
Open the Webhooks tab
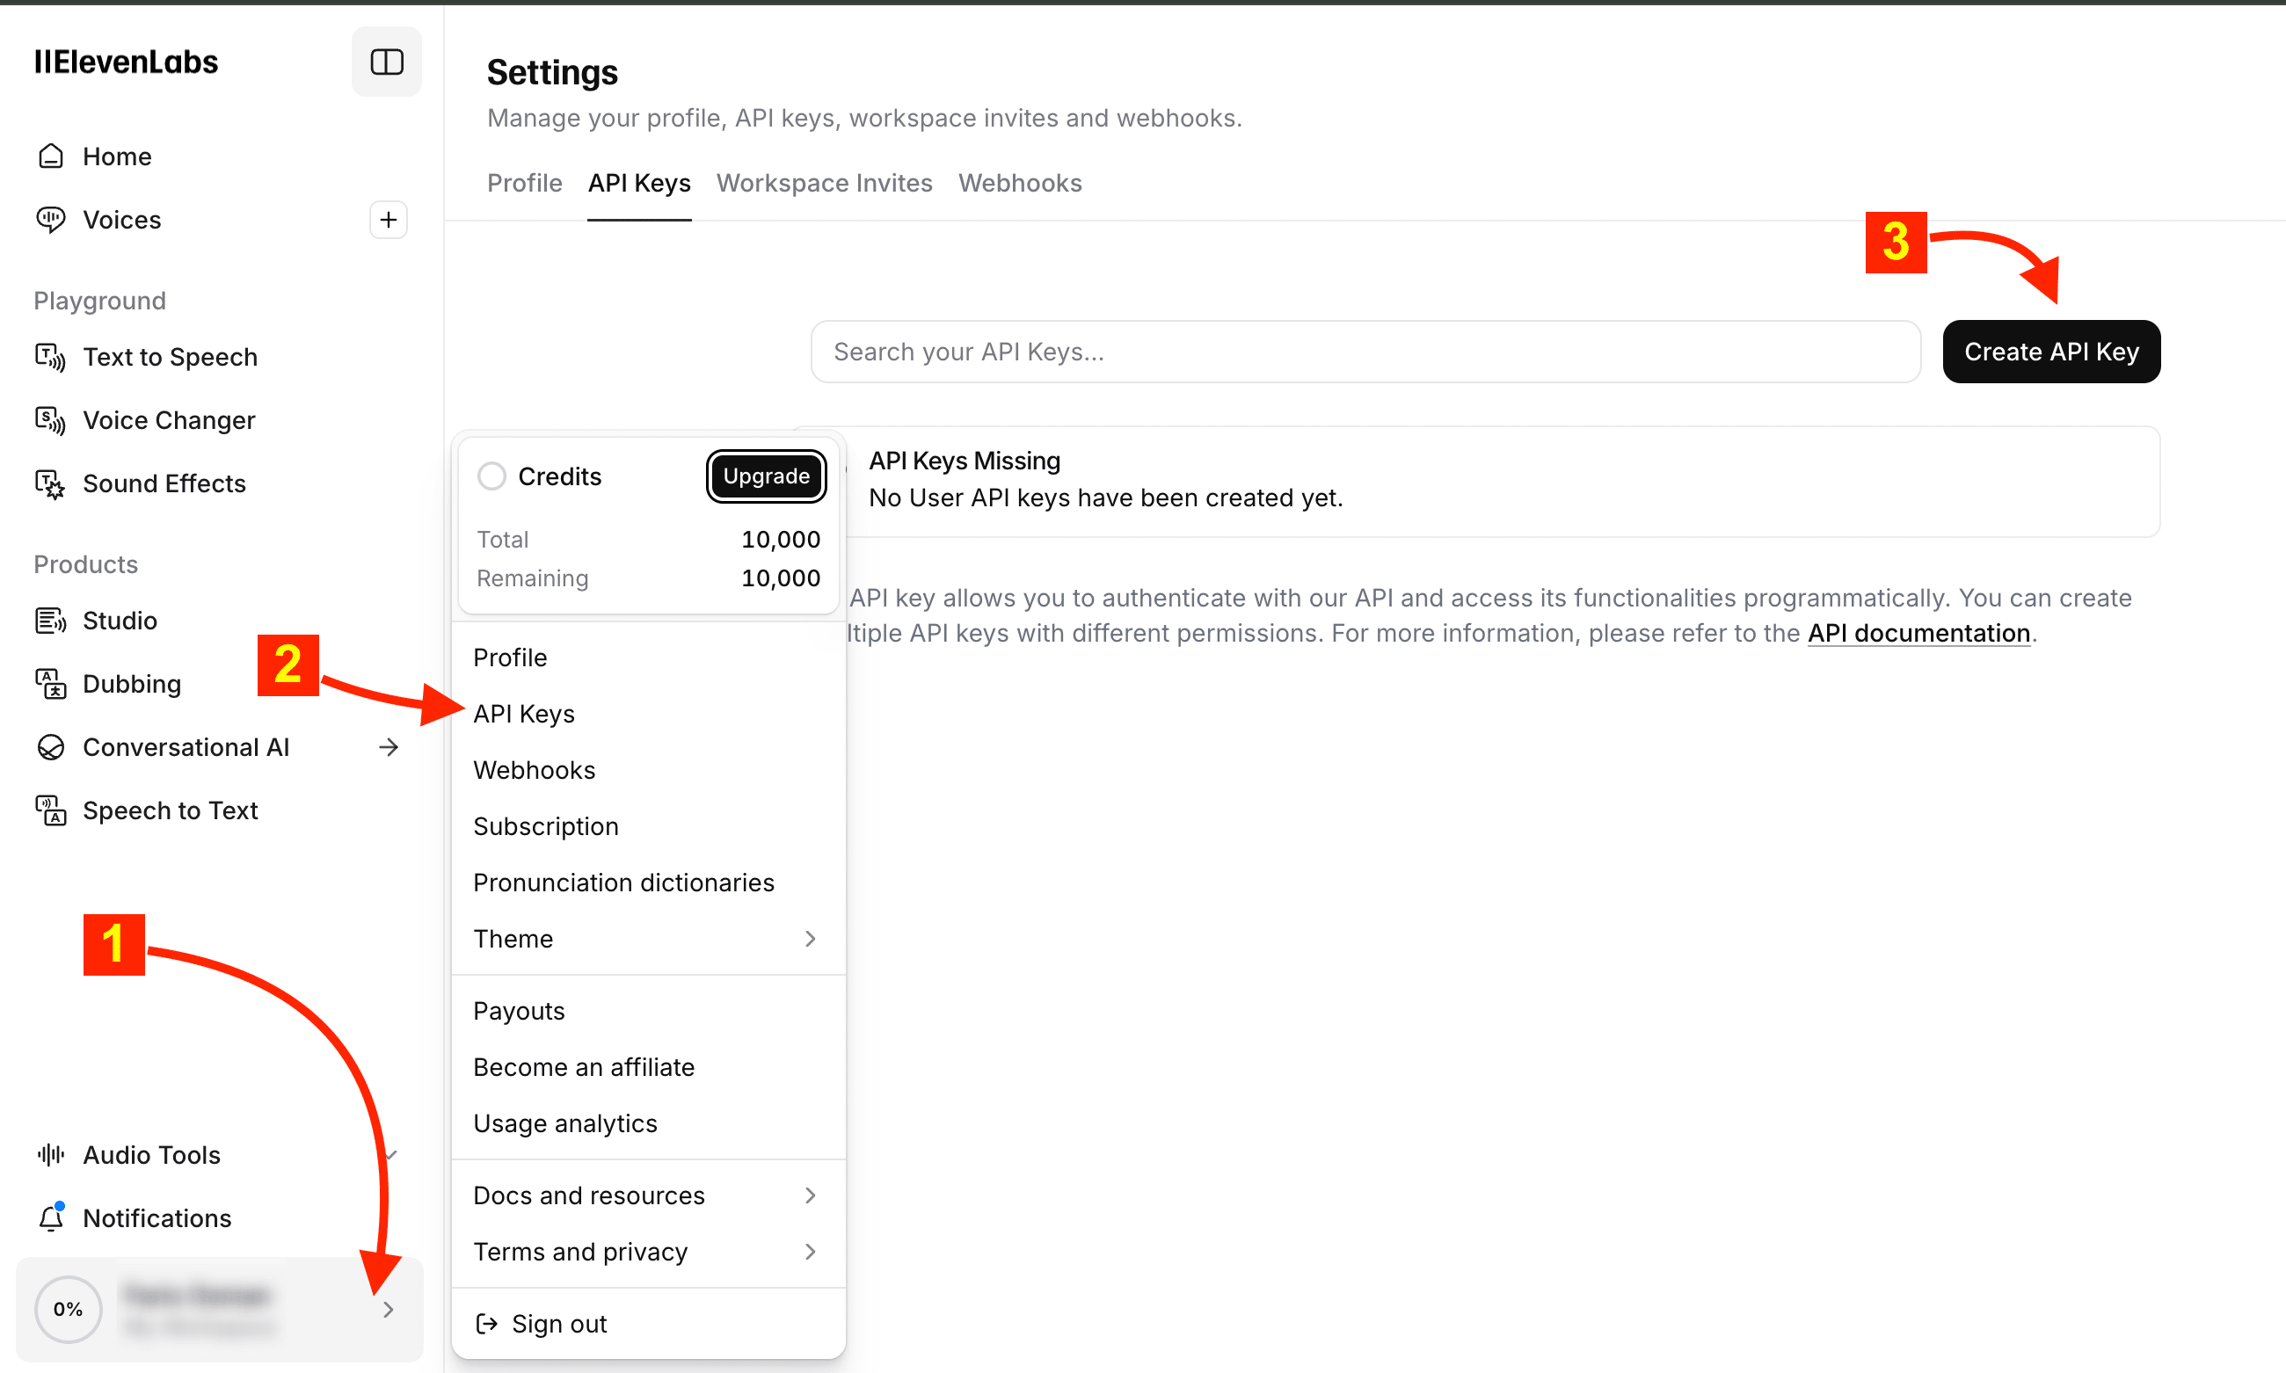point(1020,183)
